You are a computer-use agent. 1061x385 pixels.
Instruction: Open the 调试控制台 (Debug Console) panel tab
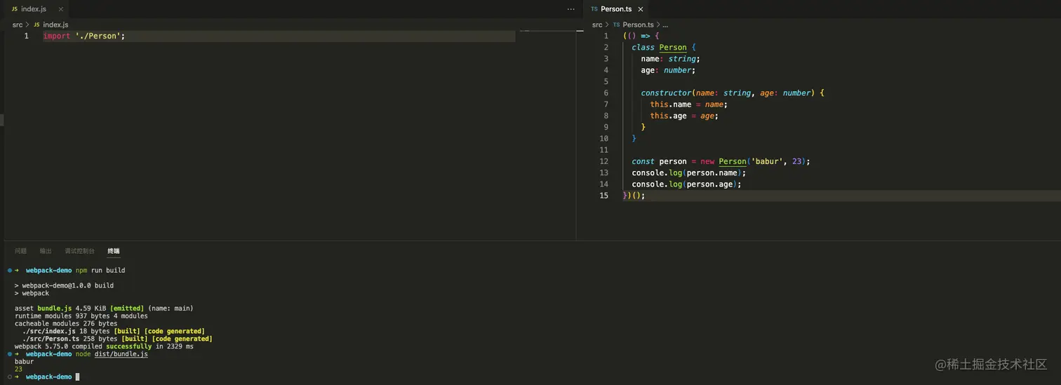coord(79,251)
